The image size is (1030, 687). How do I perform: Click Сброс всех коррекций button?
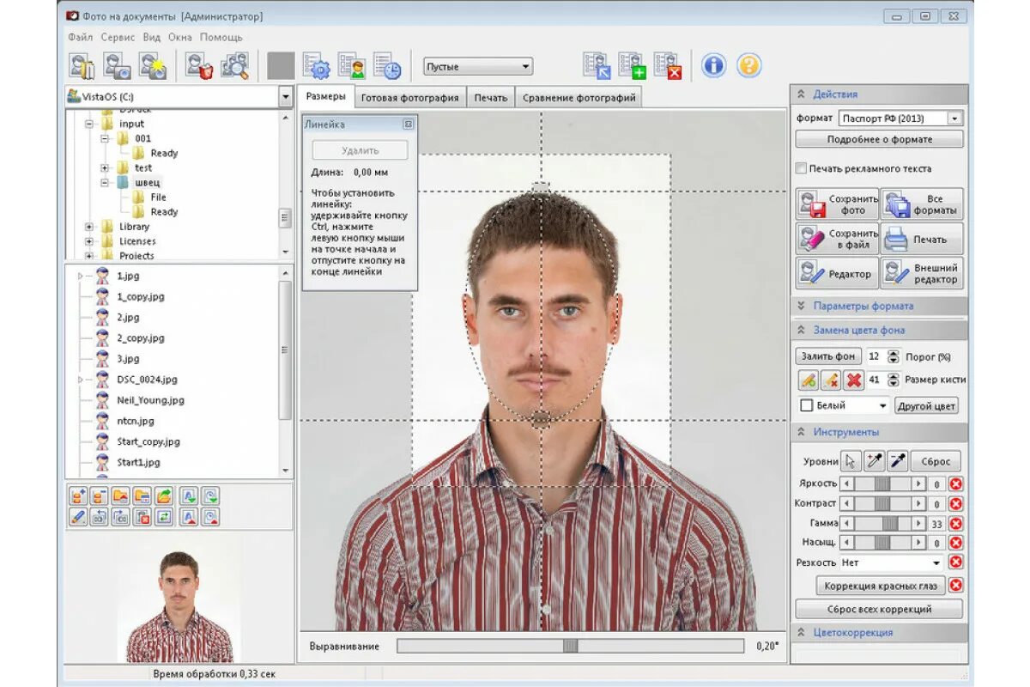(879, 609)
